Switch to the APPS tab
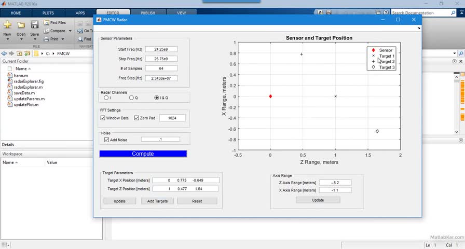The width and height of the screenshot is (465, 249). pos(80,13)
